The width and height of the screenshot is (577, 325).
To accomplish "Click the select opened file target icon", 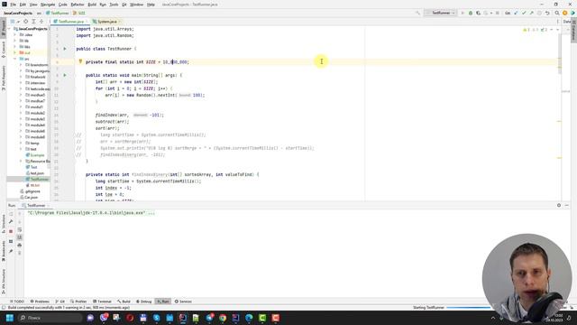I will tap(26, 22).
